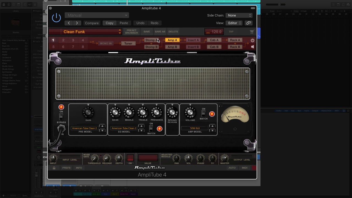
Task: Open the View Editor dropdown
Action: tap(234, 23)
